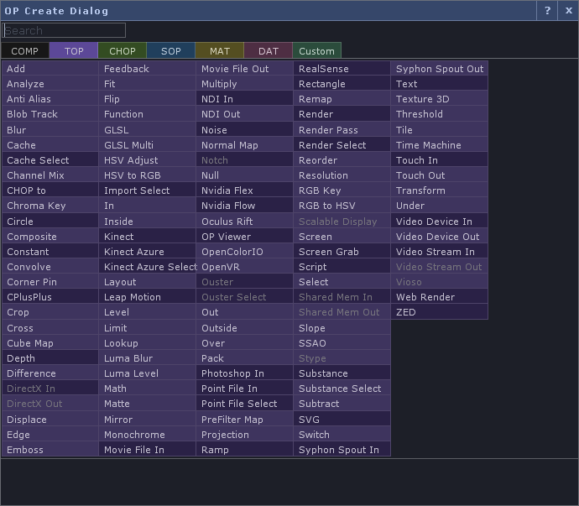Viewport: 579px width, 506px height.
Task: Choose the Luma Blur operator
Action: tap(148, 358)
